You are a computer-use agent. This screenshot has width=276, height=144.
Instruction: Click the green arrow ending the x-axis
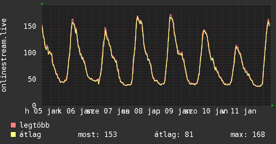click(x=273, y=105)
